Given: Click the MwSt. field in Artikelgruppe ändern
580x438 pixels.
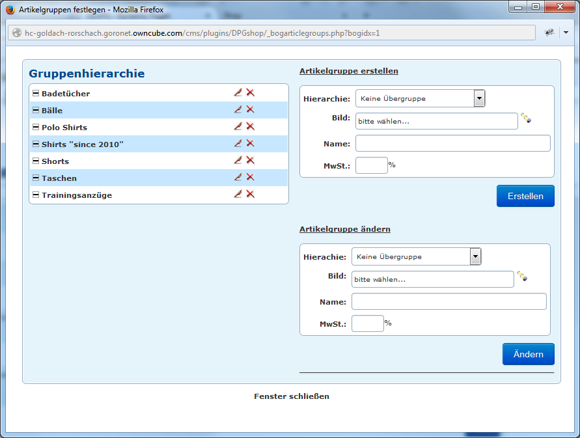Looking at the screenshot, I should tap(367, 323).
